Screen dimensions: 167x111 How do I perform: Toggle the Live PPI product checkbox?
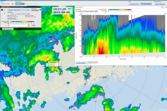coord(4,10)
